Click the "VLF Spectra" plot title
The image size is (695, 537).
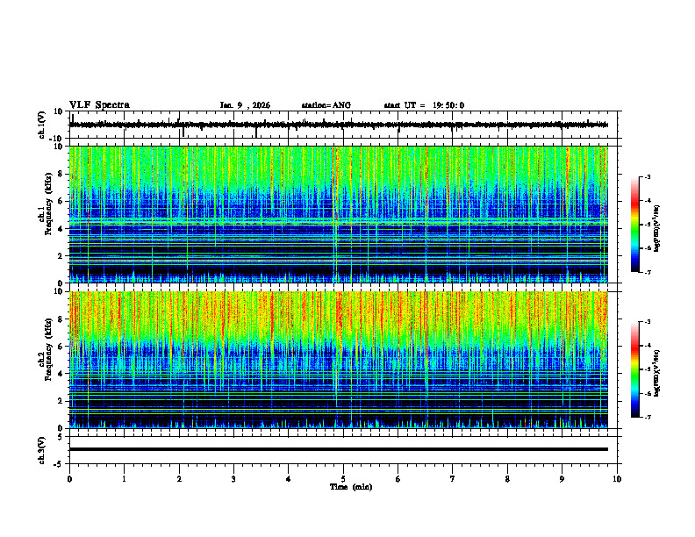point(99,105)
